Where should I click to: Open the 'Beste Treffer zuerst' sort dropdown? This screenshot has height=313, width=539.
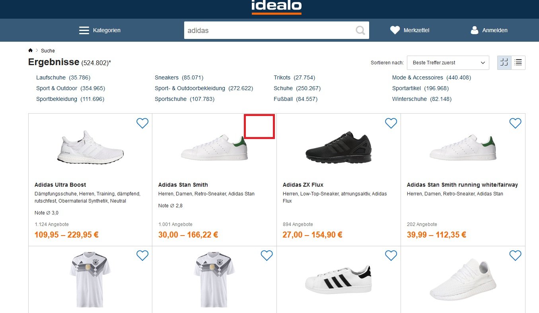(448, 63)
